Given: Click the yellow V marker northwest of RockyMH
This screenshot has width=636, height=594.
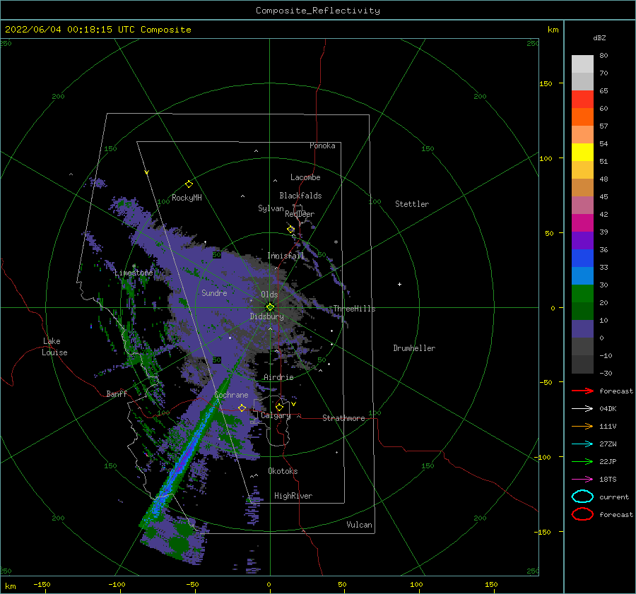Looking at the screenshot, I should pyautogui.click(x=147, y=172).
